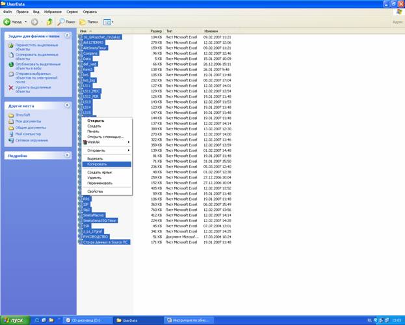The height and width of the screenshot is (325, 405).
Task: Collapse the 'Другие места' panel
Action: pyautogui.click(x=68, y=106)
